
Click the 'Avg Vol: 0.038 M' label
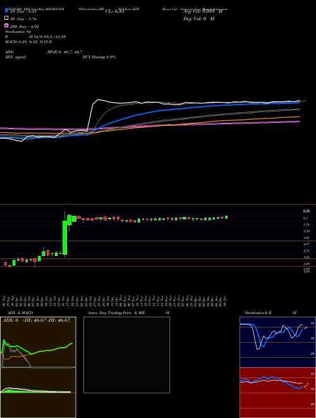[x=203, y=11]
